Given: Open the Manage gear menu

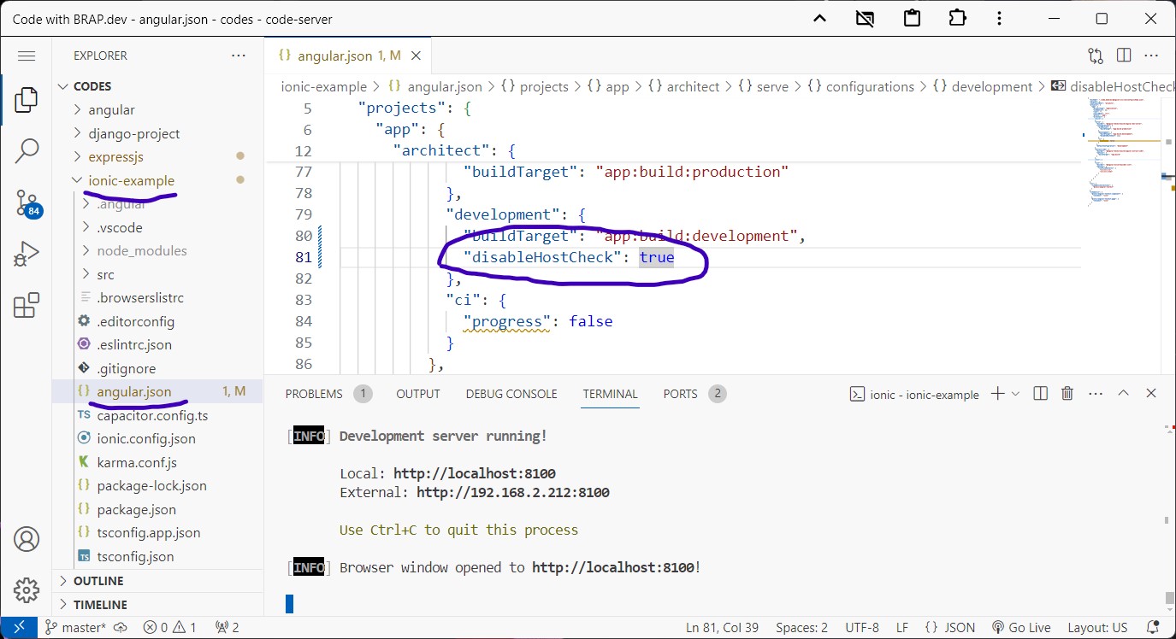Looking at the screenshot, I should click(x=27, y=589).
